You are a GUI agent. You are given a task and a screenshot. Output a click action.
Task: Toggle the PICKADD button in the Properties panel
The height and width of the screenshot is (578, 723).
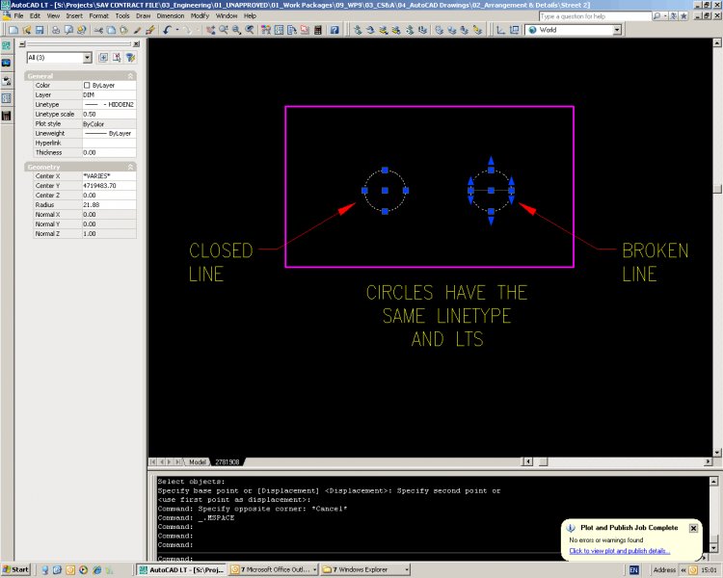tap(102, 58)
